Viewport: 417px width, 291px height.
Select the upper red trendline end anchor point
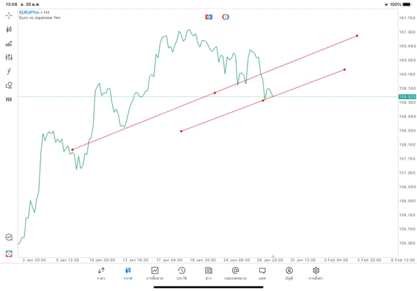coord(357,36)
